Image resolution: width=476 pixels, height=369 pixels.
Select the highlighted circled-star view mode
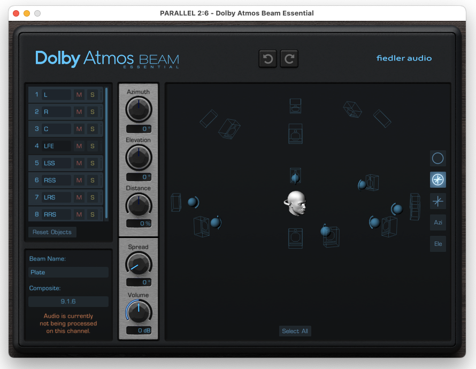click(x=437, y=180)
